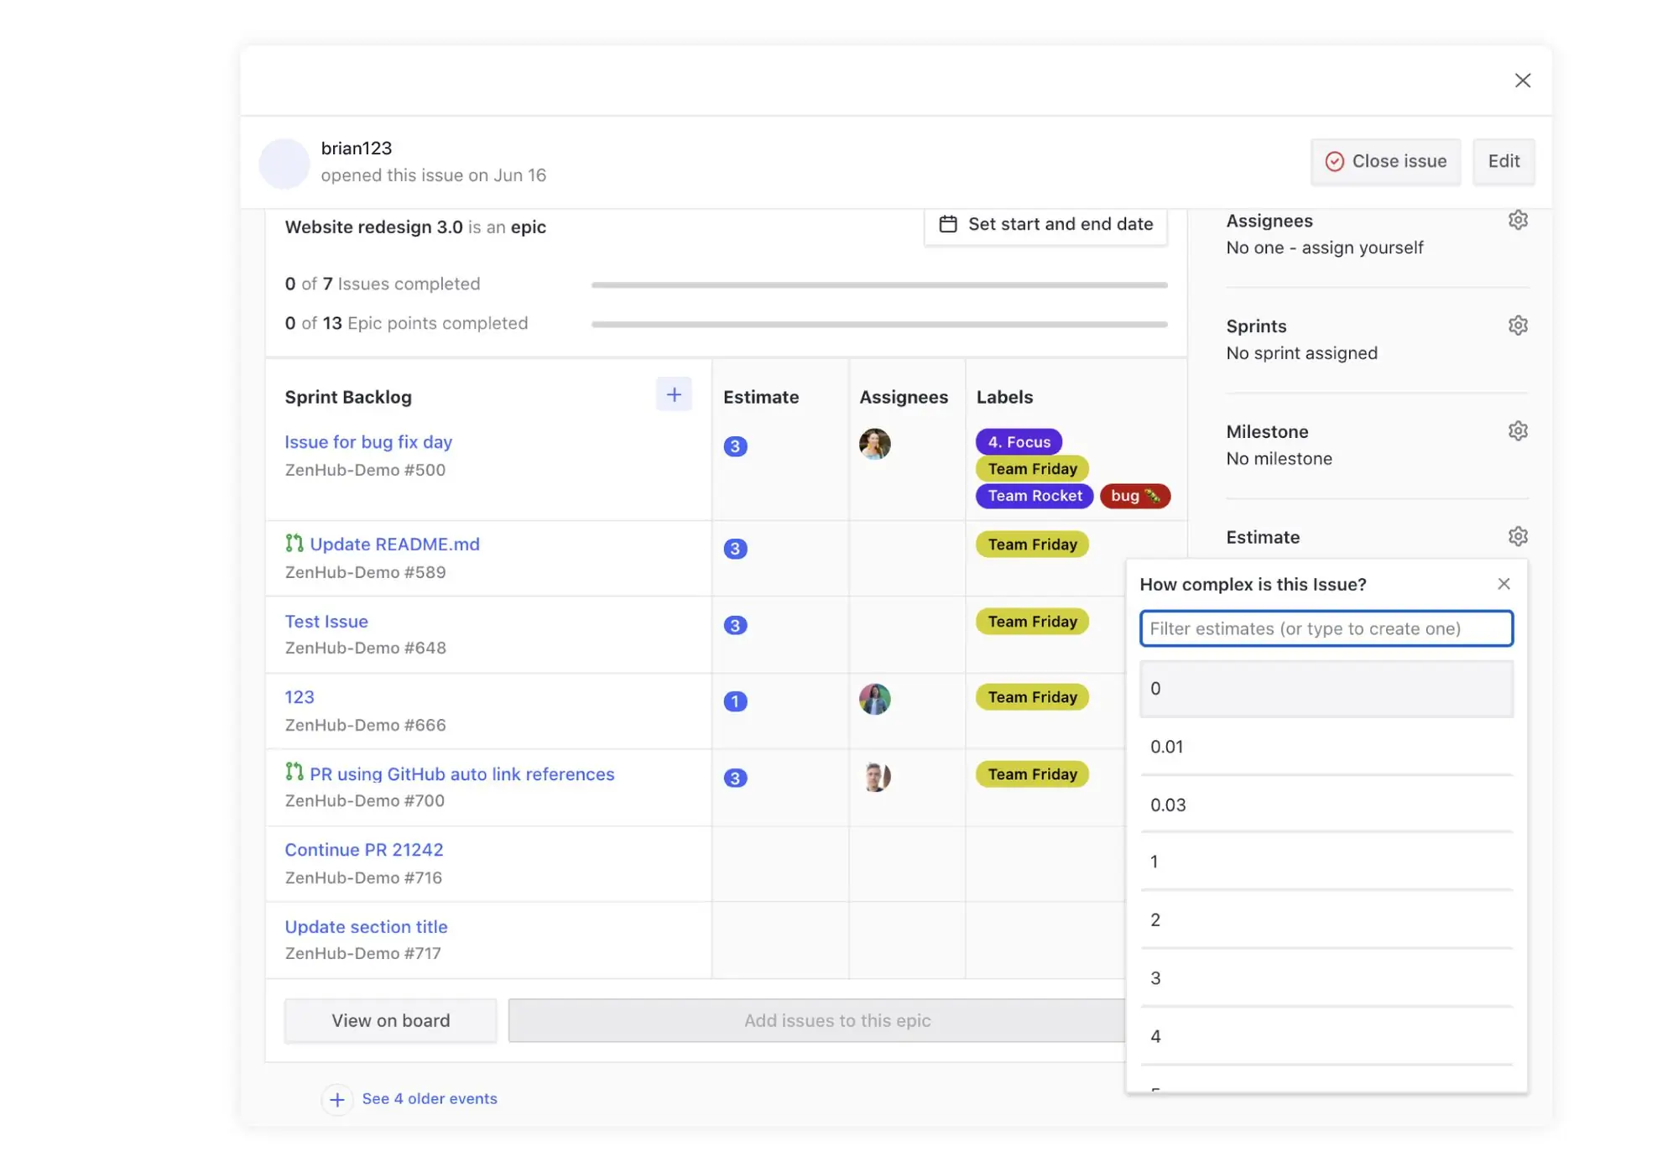Click pull request icon beside Update README.md
The height and width of the screenshot is (1167, 1678).
(294, 544)
